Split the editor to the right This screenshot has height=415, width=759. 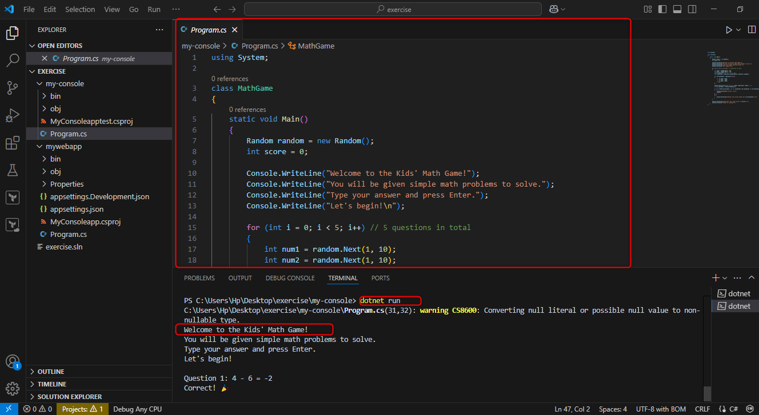point(752,30)
